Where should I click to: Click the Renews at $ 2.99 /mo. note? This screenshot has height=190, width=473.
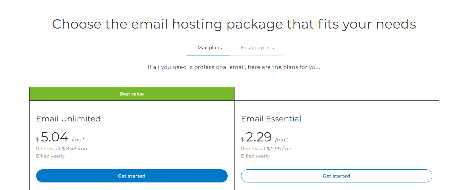266,149
